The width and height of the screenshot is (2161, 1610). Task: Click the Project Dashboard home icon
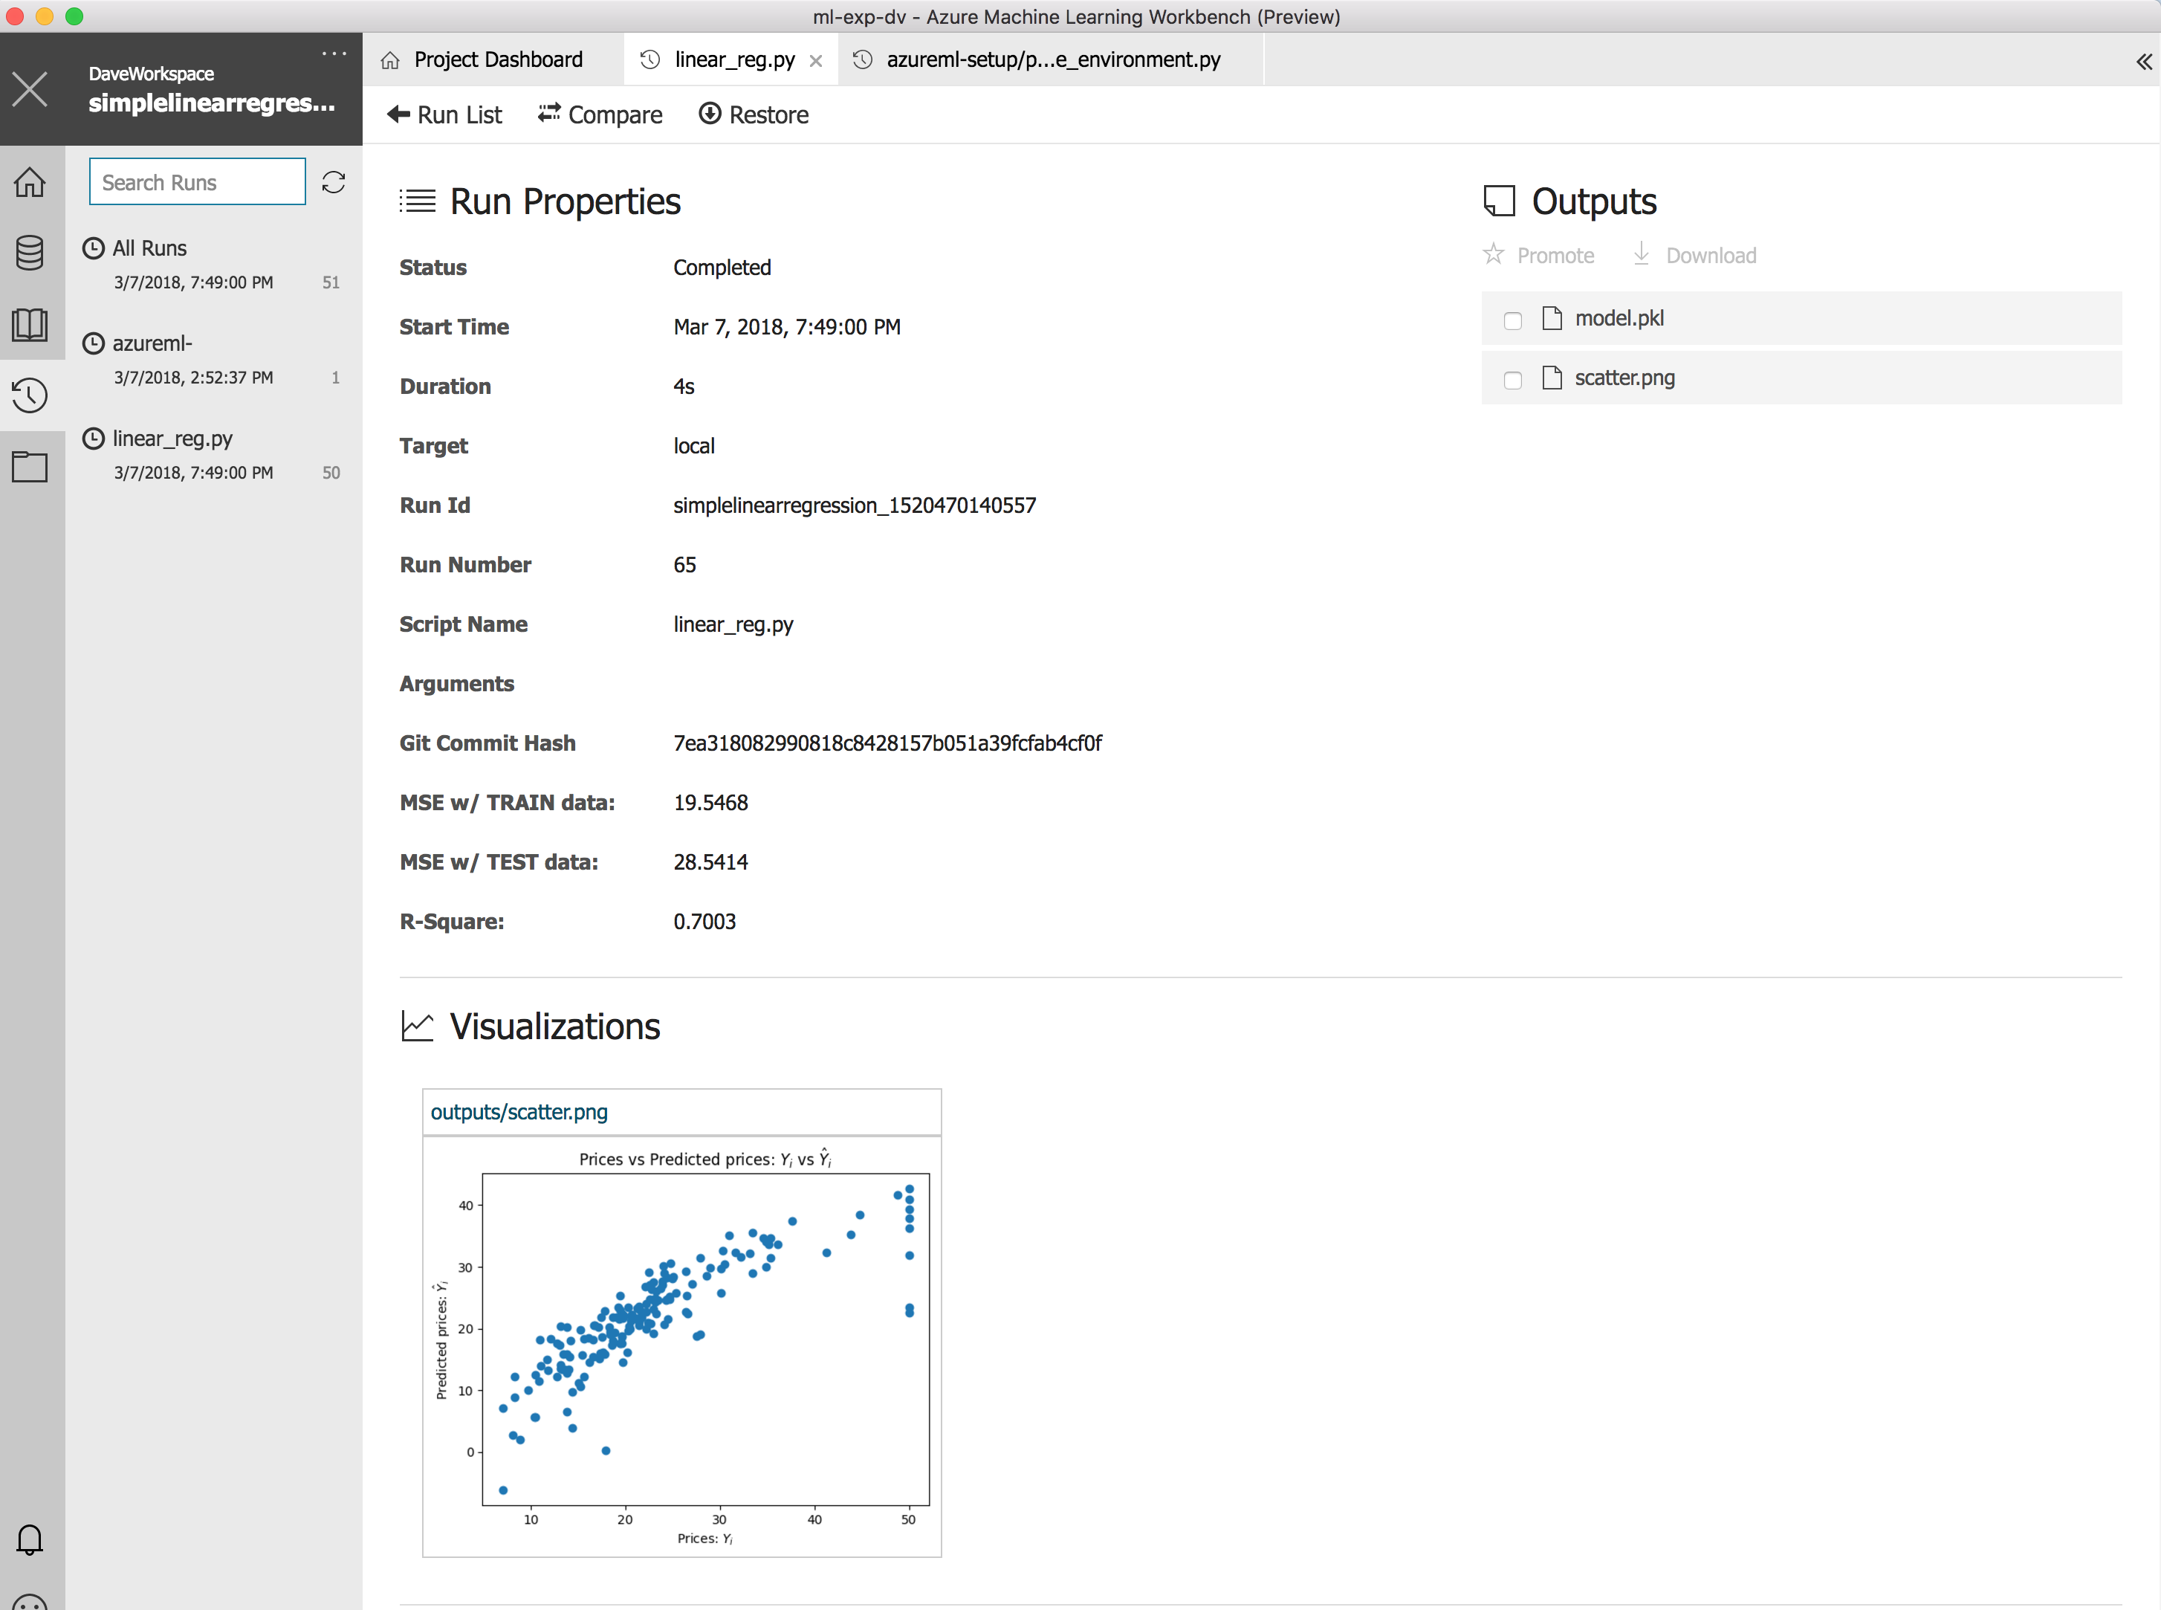391,59
